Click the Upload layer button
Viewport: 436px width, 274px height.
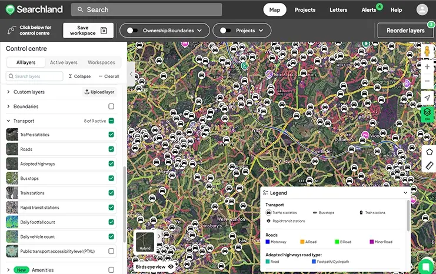[x=99, y=92]
